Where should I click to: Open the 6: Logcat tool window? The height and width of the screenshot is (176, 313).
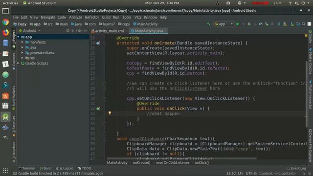tap(64, 168)
